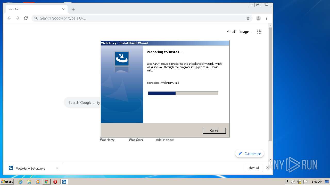Launch Internet Explorer from taskbar
This screenshot has width=330, height=185.
point(20,182)
